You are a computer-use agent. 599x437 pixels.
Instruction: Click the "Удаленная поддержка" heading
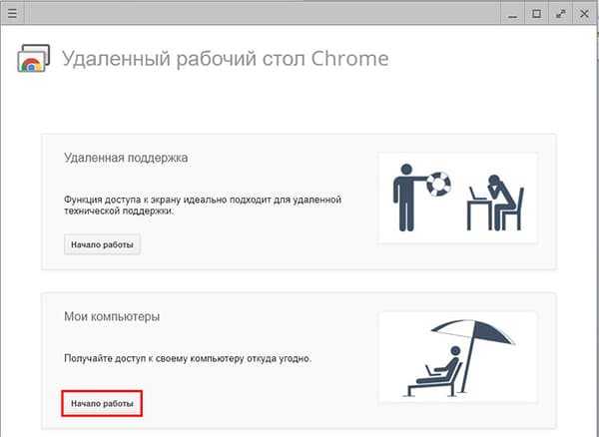coord(126,158)
